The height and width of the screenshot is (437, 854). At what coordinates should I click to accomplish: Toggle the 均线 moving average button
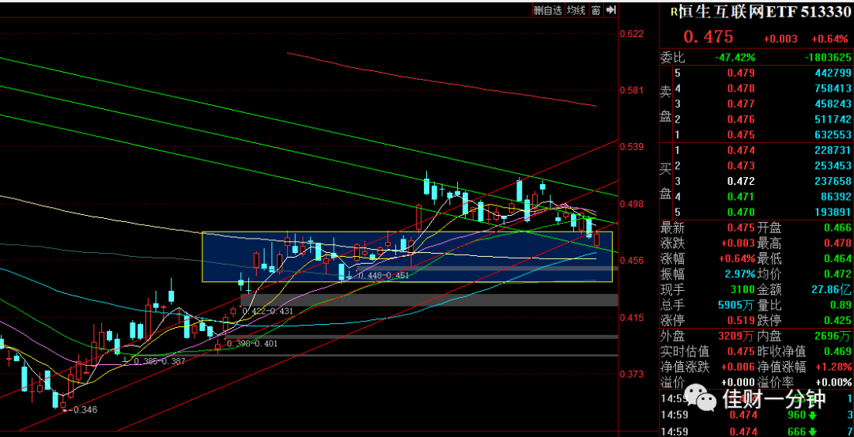coord(576,10)
